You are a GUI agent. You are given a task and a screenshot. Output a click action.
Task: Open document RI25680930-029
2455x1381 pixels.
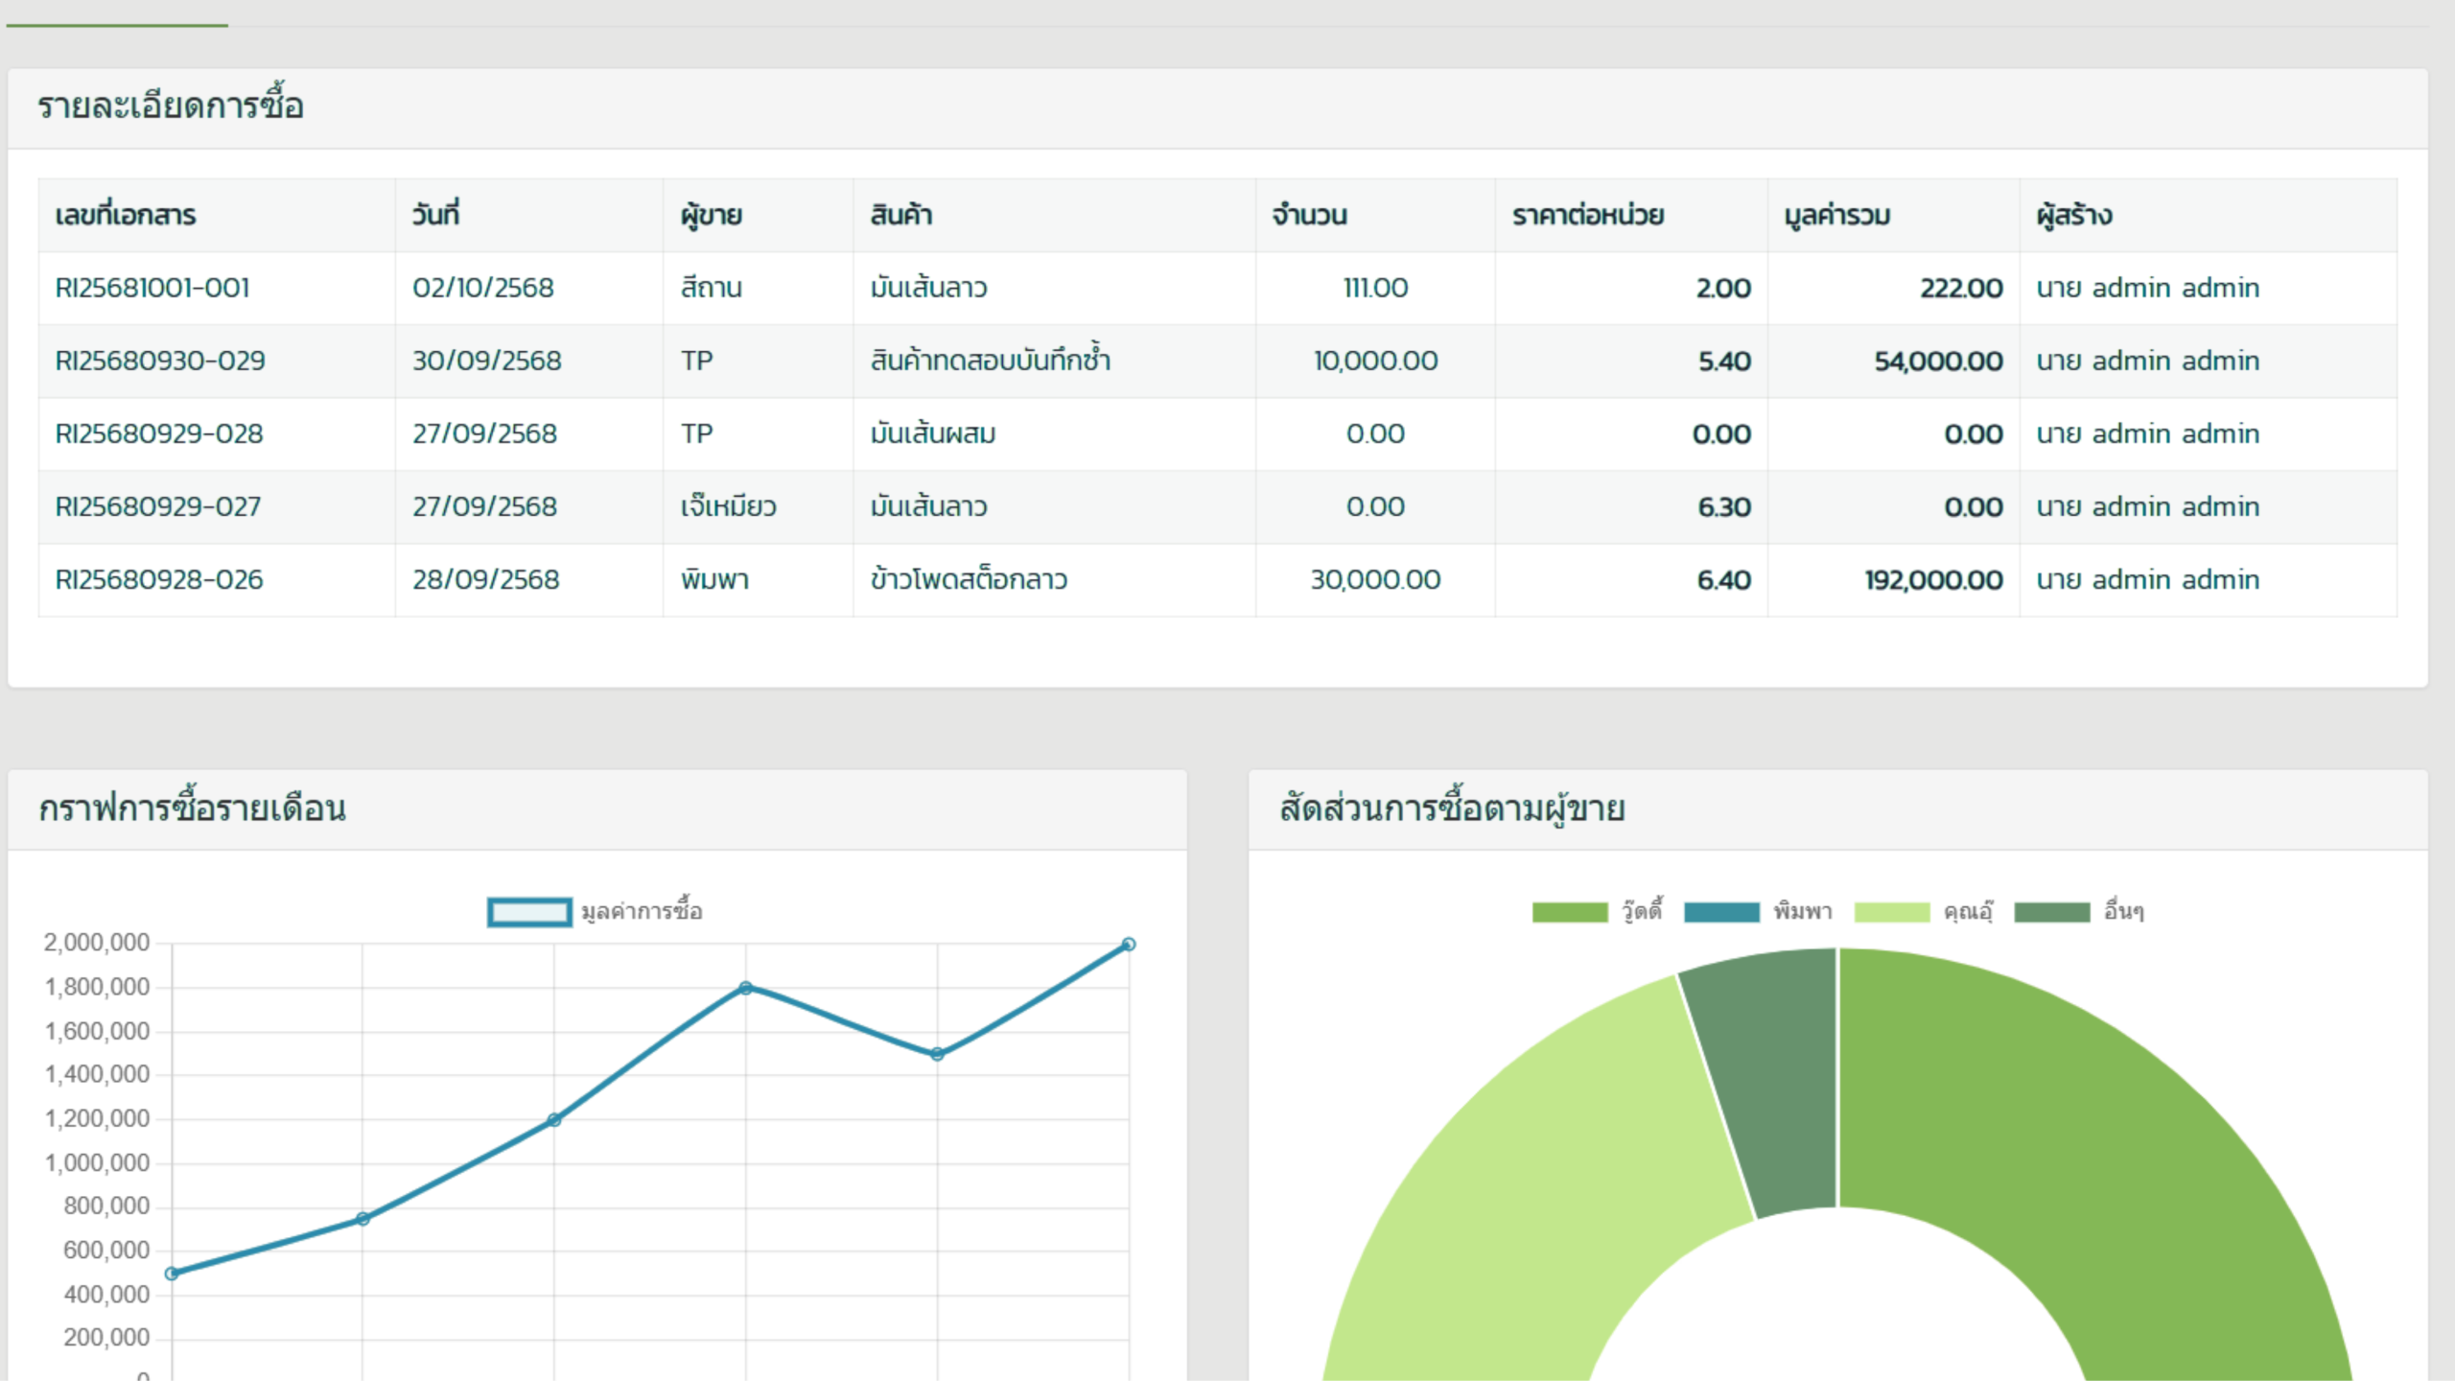[x=160, y=361]
